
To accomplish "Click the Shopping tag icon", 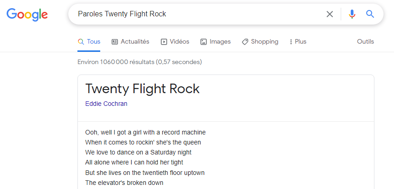I will (x=245, y=42).
